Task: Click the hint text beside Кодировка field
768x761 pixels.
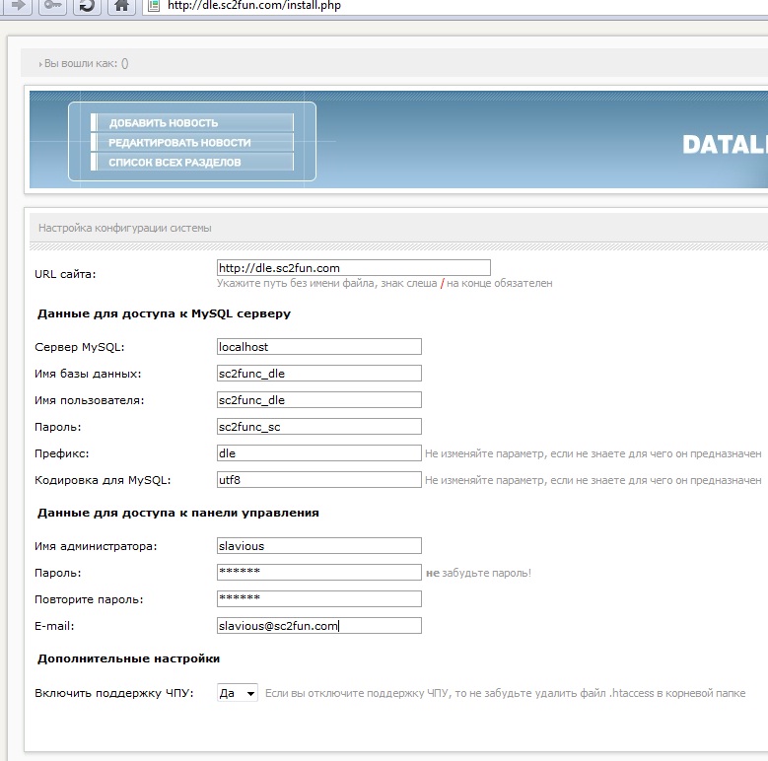Action: [x=593, y=480]
